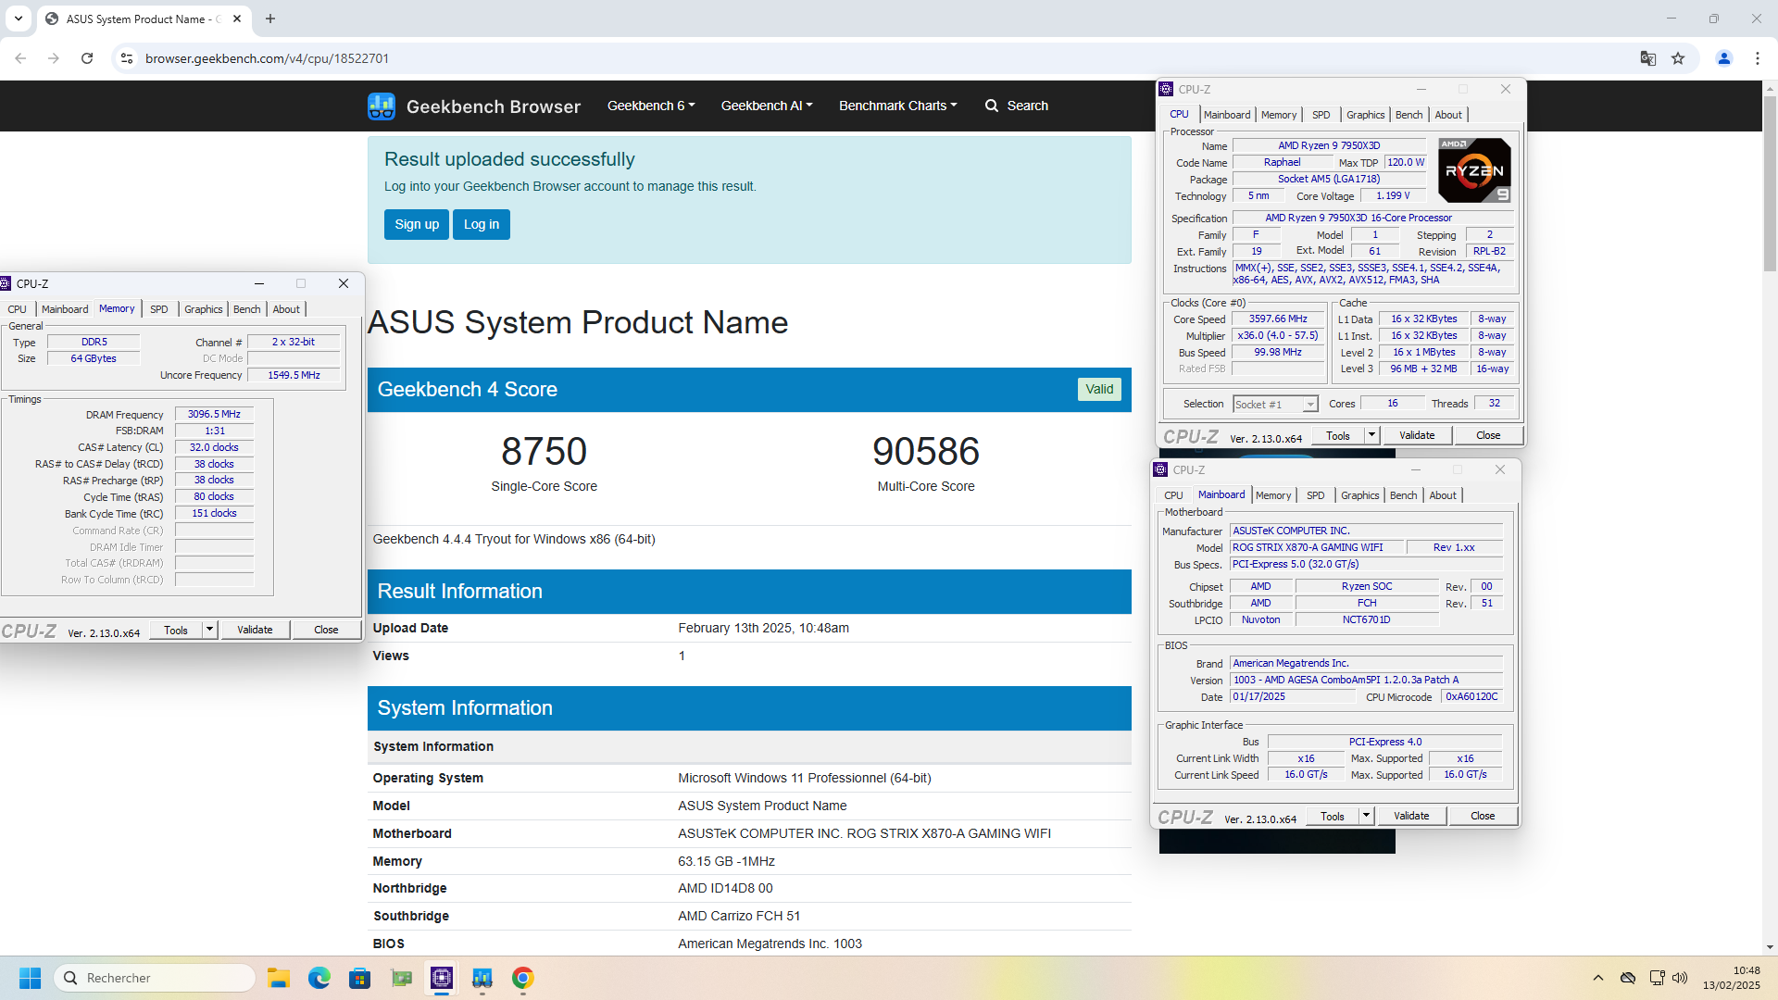Open the tab search chevron button
Viewport: 1778px width, 1000px height.
click(19, 19)
